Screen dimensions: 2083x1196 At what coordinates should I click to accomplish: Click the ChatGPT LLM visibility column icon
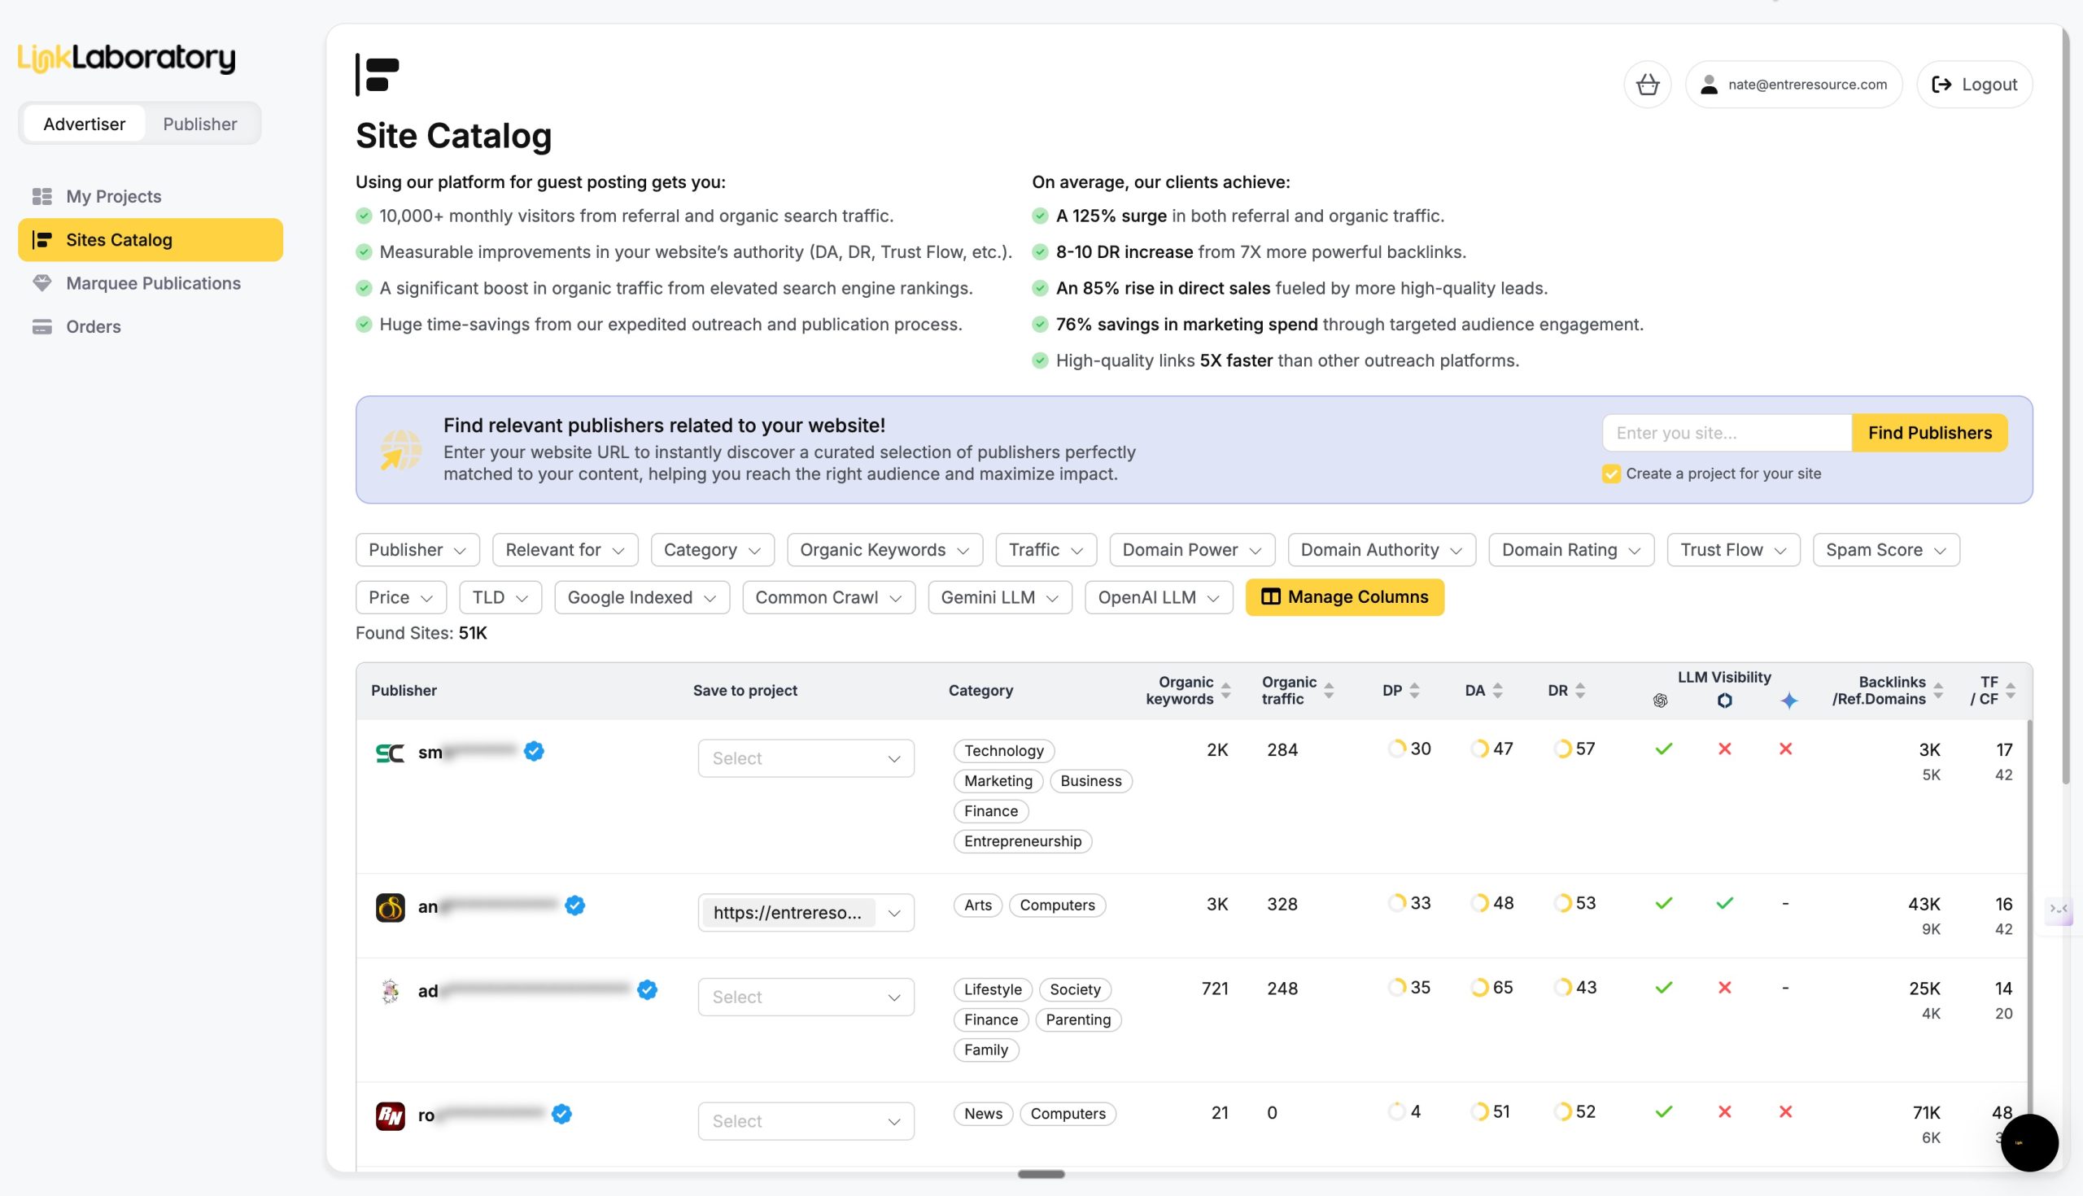point(1660,701)
